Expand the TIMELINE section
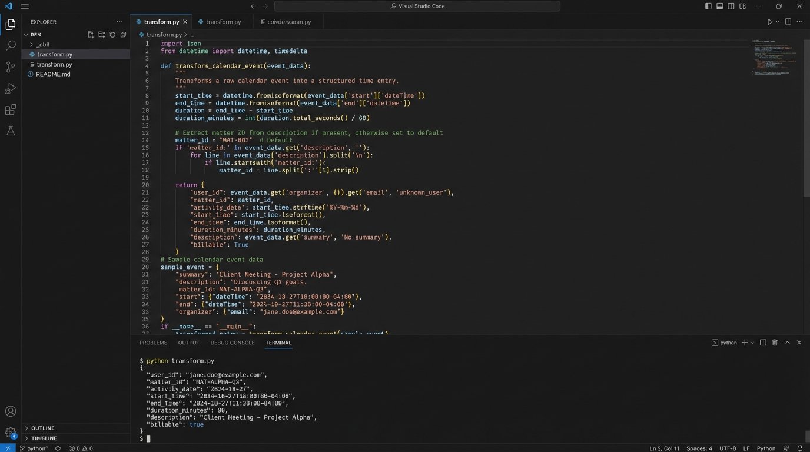Viewport: 810px width, 452px height. [x=44, y=438]
